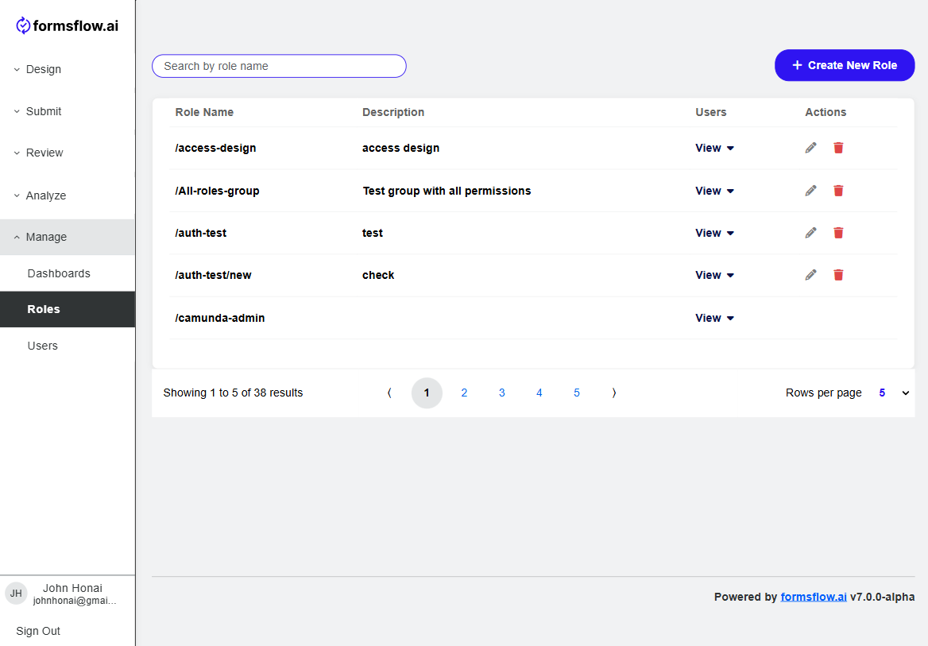Go to page 3
Image resolution: width=928 pixels, height=646 pixels.
tap(502, 393)
